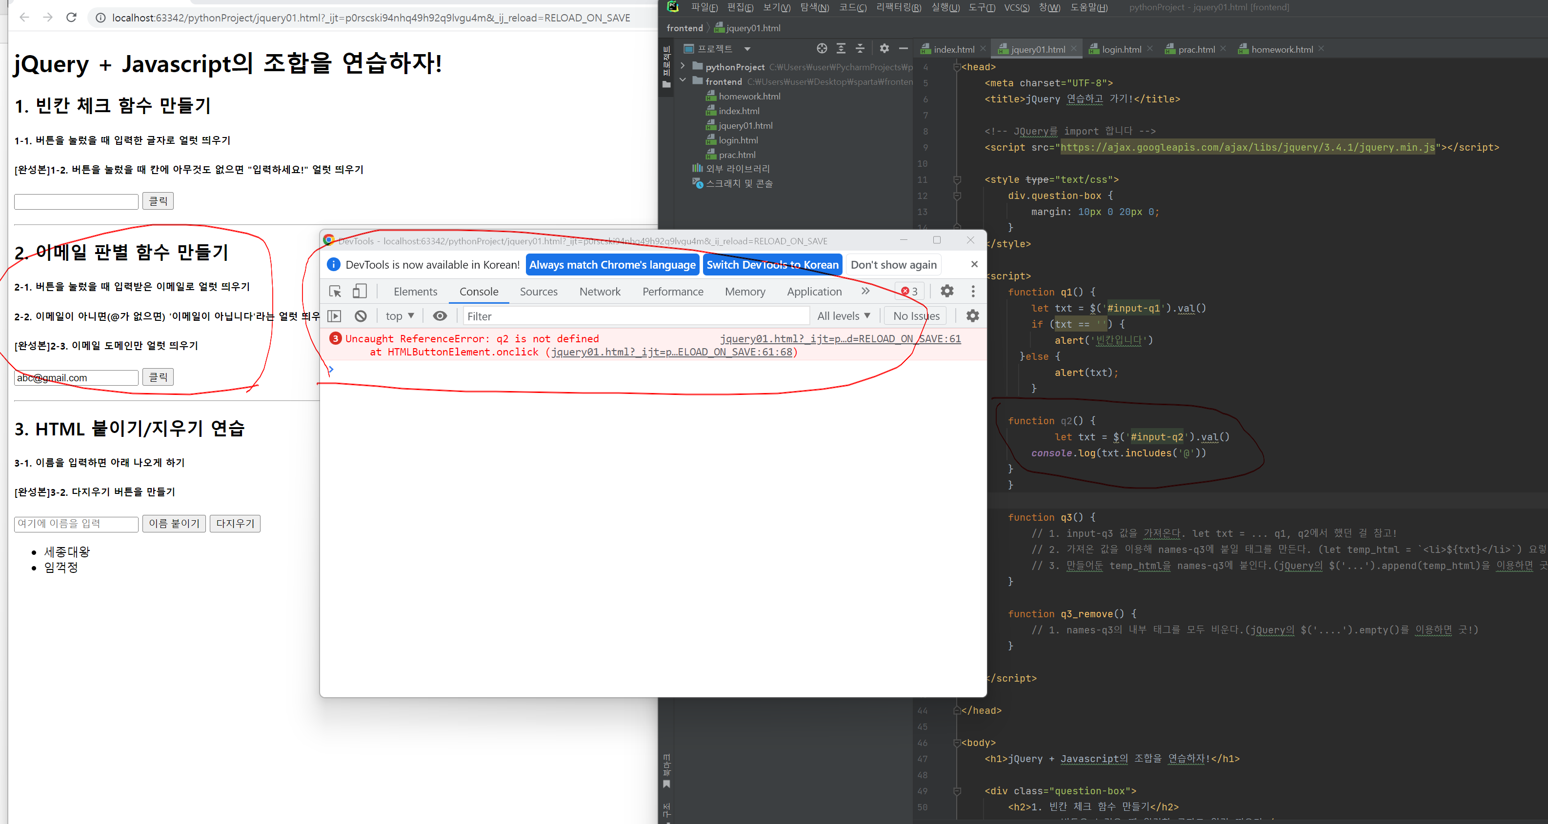Open the Network tab in DevTools
1548x824 pixels.
600,291
